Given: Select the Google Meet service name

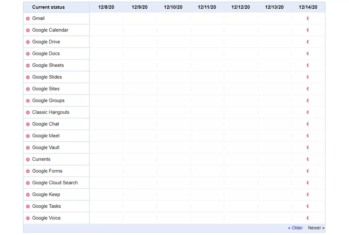Looking at the screenshot, I should pyautogui.click(x=46, y=136).
